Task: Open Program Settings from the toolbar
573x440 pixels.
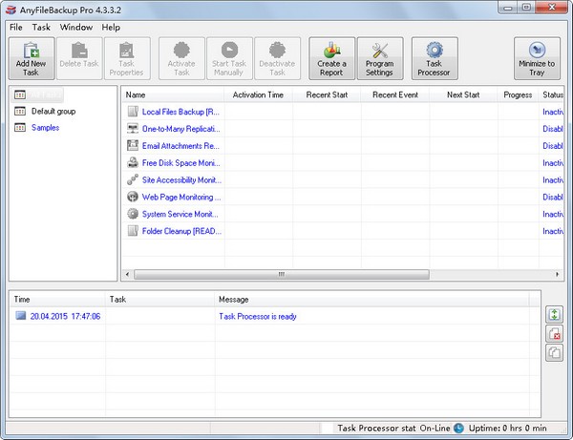Action: pos(379,59)
